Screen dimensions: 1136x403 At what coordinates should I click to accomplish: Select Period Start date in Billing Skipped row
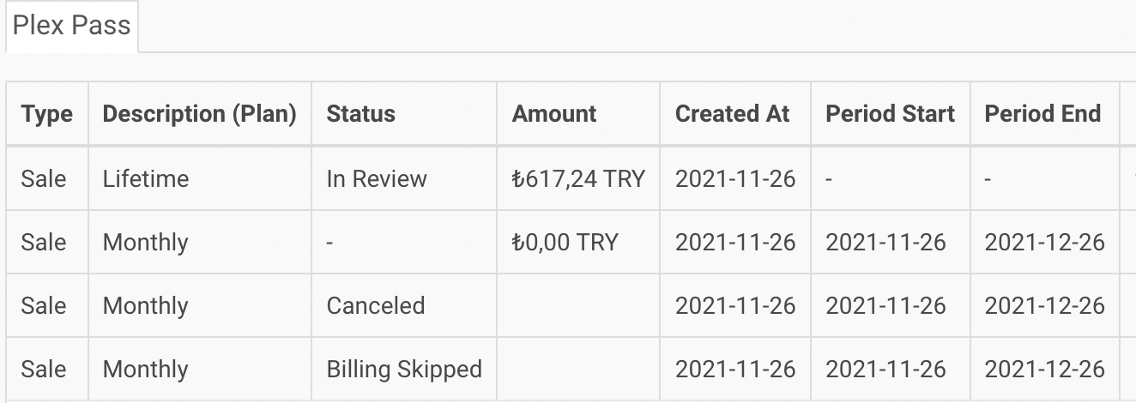coord(885,369)
